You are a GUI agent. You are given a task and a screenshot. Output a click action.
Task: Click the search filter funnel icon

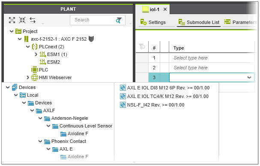pos(119,20)
